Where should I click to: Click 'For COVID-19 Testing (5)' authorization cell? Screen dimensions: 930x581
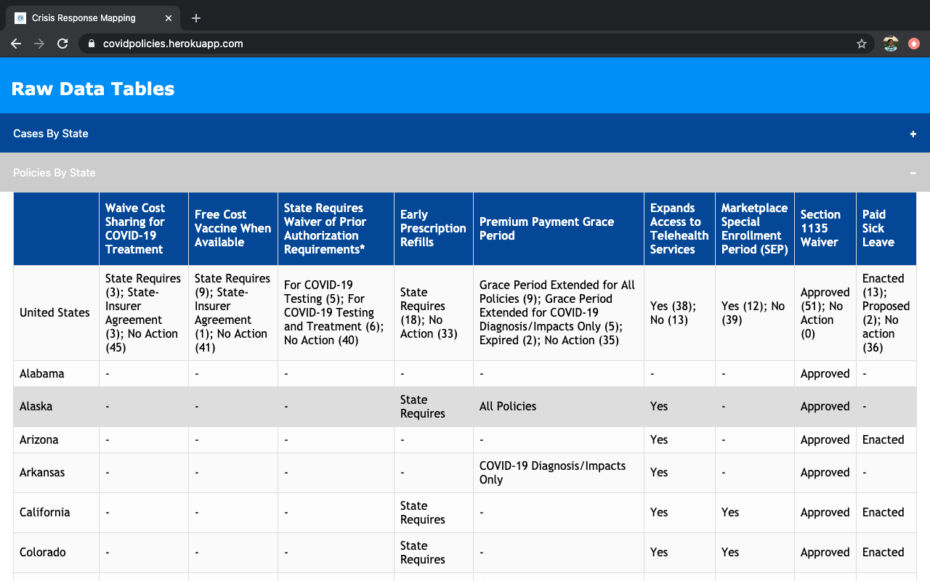point(336,312)
